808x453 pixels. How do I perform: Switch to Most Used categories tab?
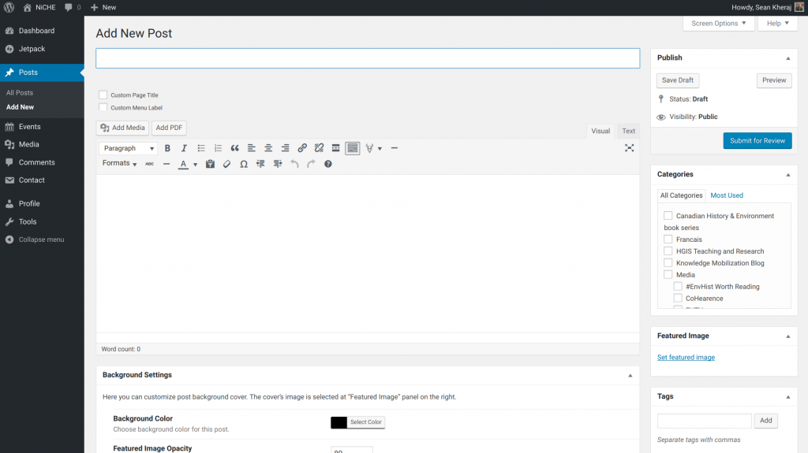(x=727, y=195)
